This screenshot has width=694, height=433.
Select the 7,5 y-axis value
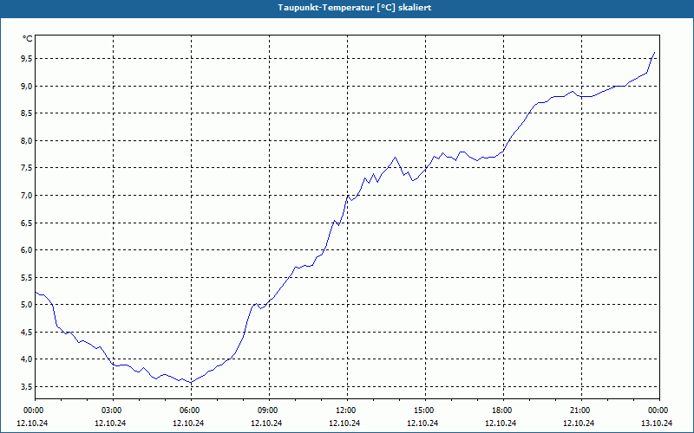27,168
